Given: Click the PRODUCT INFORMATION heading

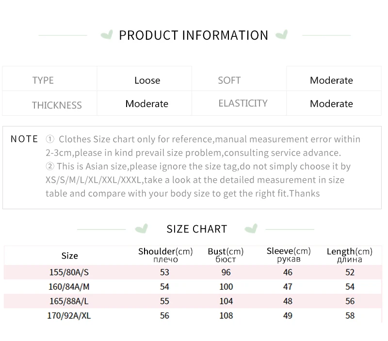Looking at the screenshot, I should (194, 35).
